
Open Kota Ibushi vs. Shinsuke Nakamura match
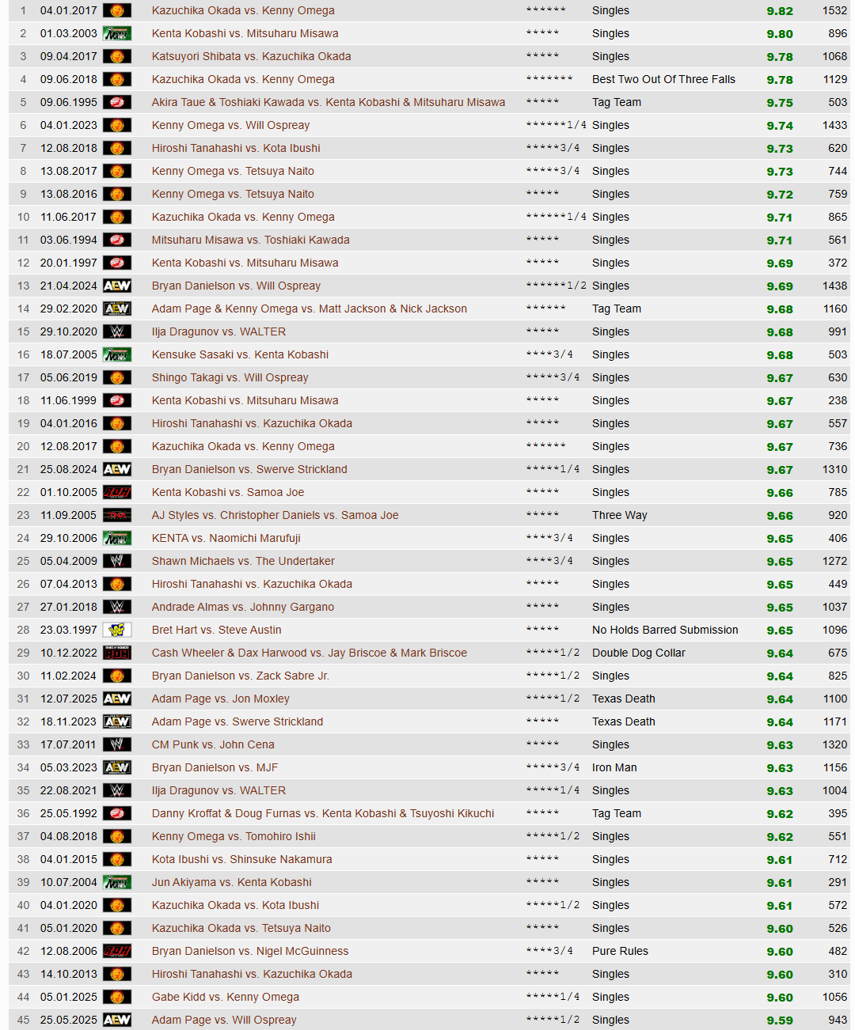tap(242, 860)
